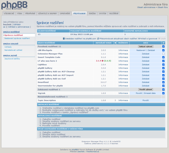
Task: Toggle checkbox for Insert Template Code
Action: point(163,57)
